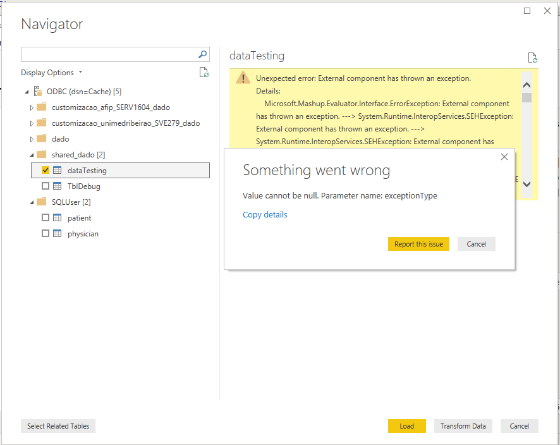Check the physician table checkbox
This screenshot has height=445, width=560.
46,233
